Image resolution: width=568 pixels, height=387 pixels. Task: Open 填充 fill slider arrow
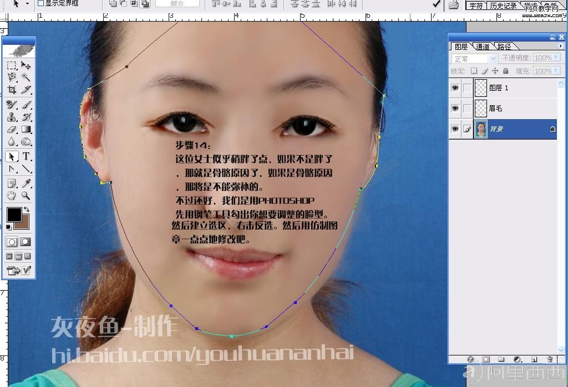coord(556,71)
